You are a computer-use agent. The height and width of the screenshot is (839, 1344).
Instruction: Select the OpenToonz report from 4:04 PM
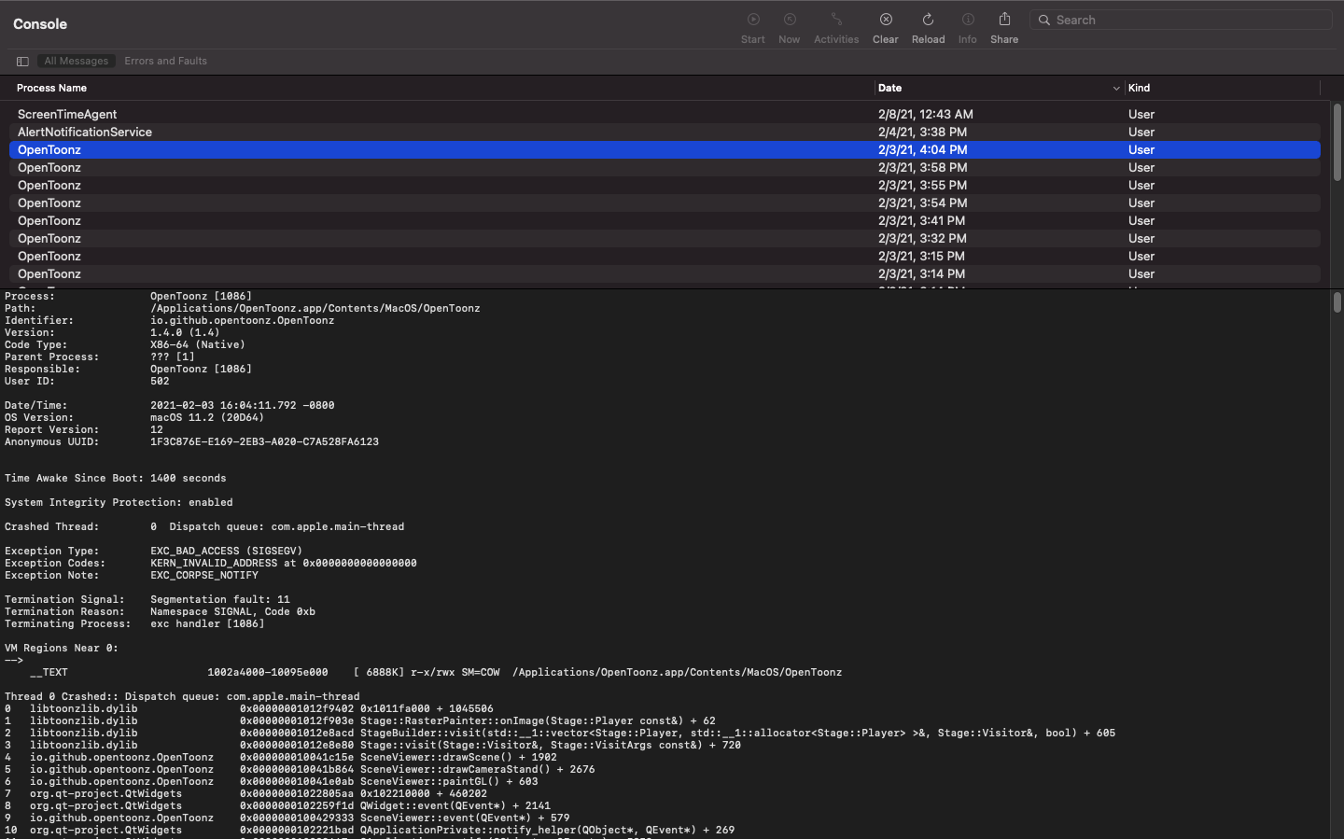tap(665, 150)
